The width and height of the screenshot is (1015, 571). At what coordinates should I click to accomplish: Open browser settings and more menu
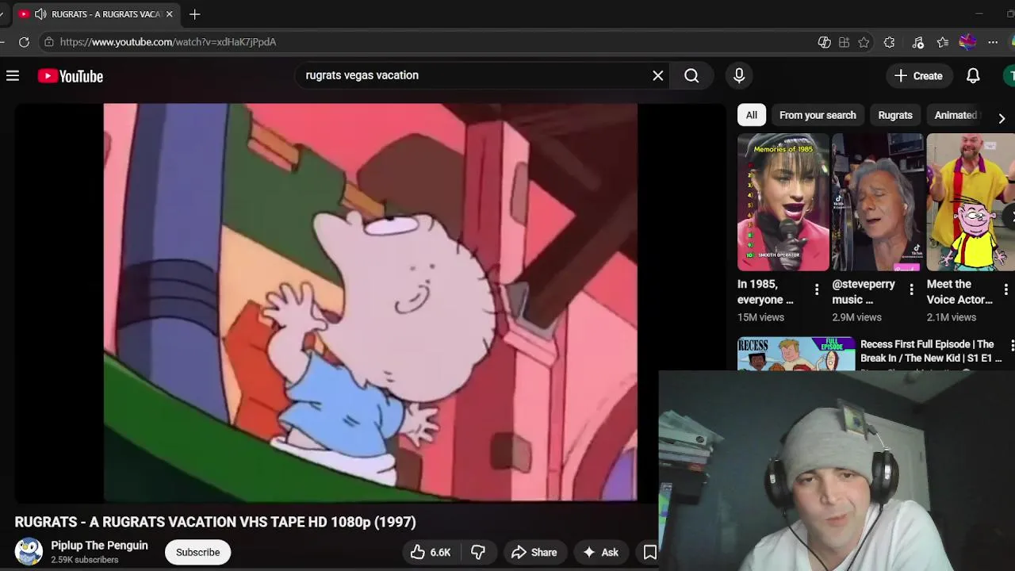(993, 42)
